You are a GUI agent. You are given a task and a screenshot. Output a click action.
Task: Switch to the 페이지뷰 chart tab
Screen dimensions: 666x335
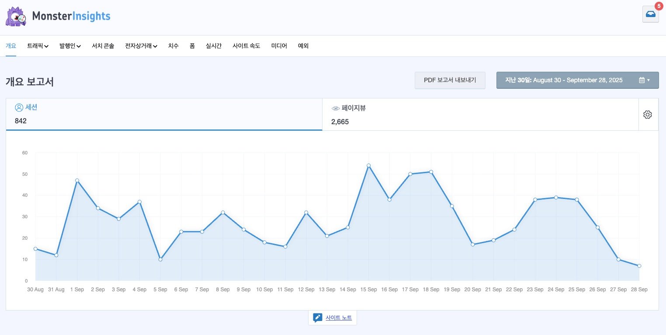click(x=480, y=115)
